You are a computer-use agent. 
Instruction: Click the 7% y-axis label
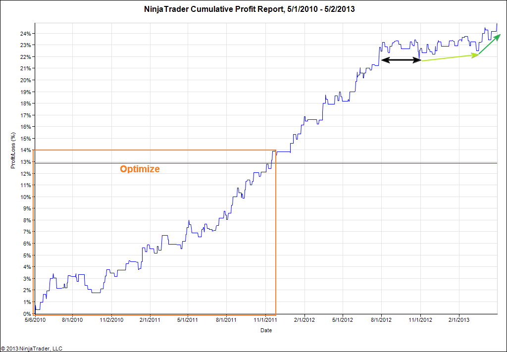click(x=27, y=232)
